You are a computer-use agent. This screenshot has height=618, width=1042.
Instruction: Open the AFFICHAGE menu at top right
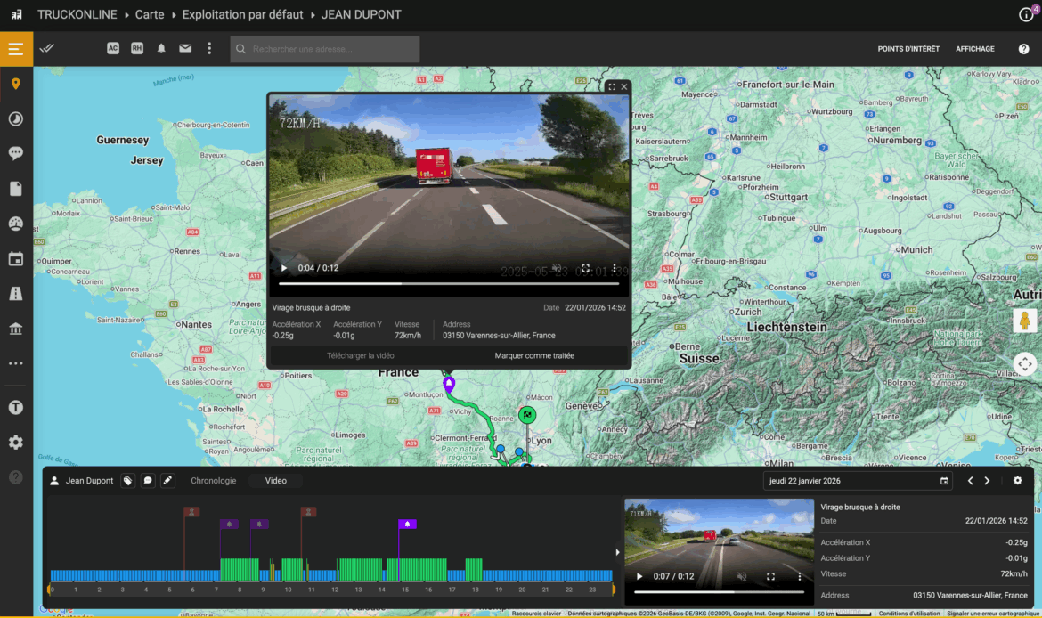(x=974, y=49)
